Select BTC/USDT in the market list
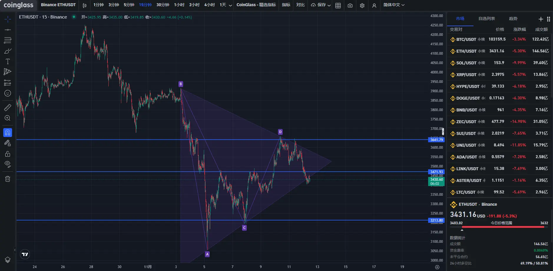The width and height of the screenshot is (553, 271). click(x=499, y=39)
